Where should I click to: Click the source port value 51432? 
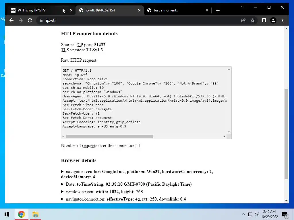click(100, 45)
